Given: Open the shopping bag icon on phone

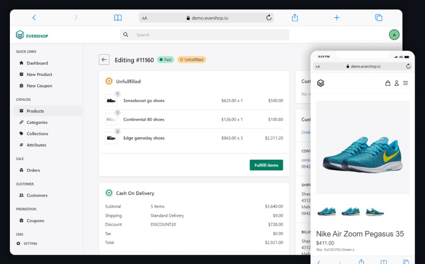Looking at the screenshot, I should pos(388,83).
